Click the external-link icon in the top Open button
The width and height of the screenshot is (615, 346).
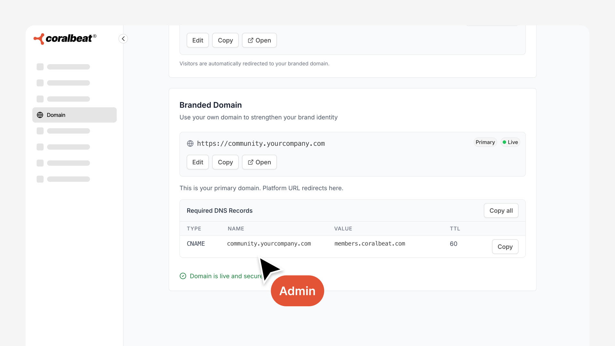point(250,40)
